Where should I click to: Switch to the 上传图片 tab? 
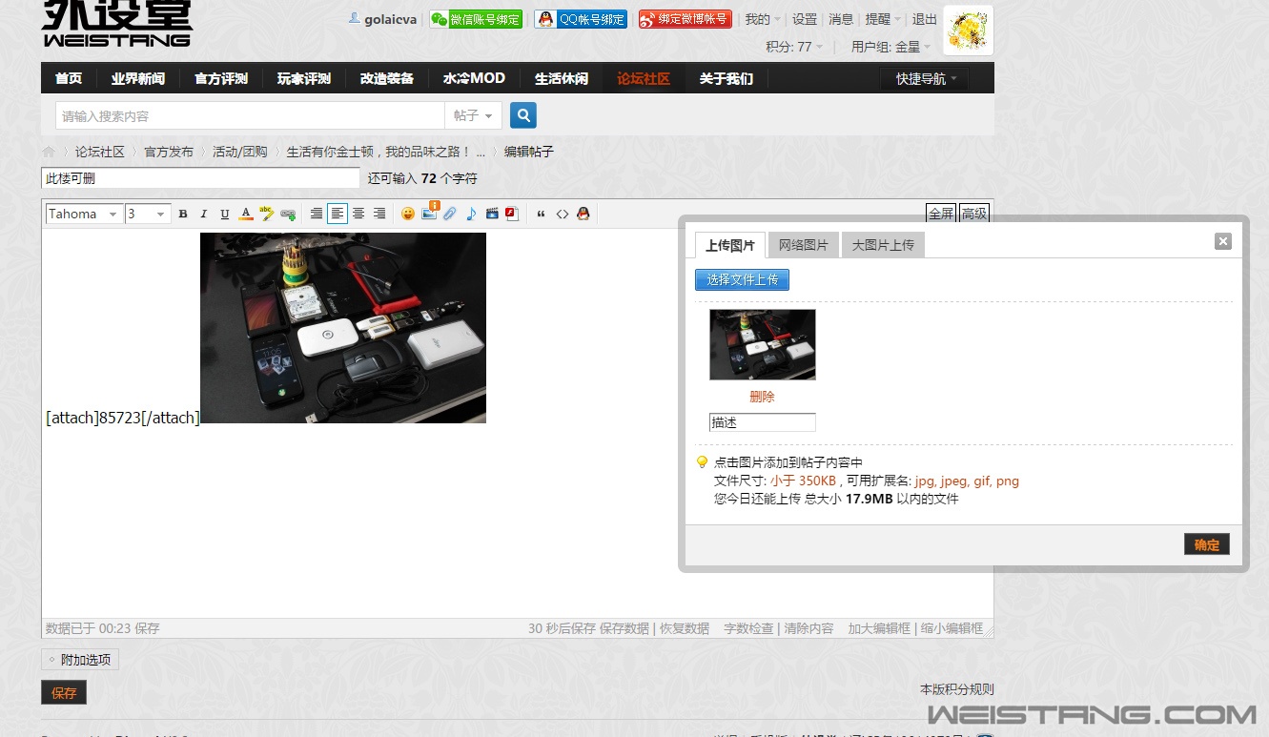tap(730, 245)
